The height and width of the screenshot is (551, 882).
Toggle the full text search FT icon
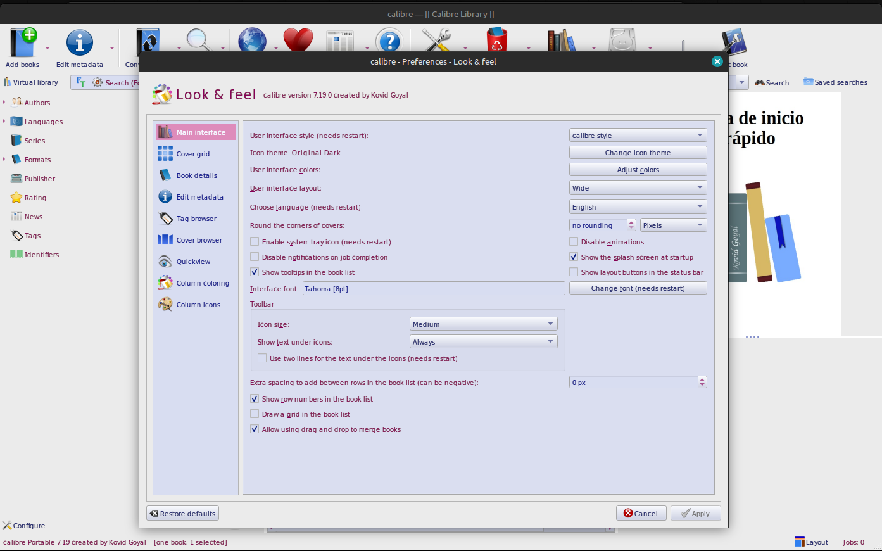coord(81,82)
